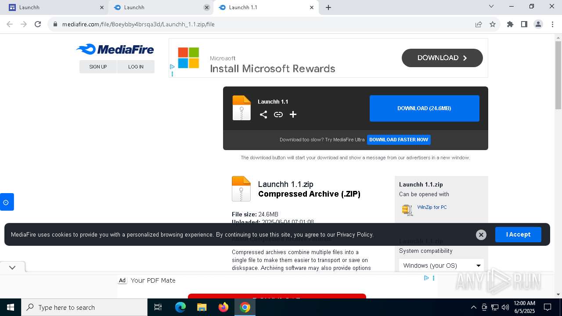This screenshot has height=316, width=562.
Task: Click the large zip file icon beside Launchh 1.1.zip
Action: [x=241, y=189]
